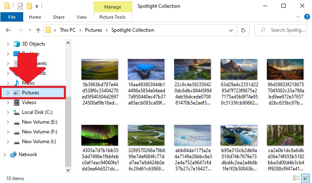Go forward with the Forward arrow

click(x=20, y=30)
